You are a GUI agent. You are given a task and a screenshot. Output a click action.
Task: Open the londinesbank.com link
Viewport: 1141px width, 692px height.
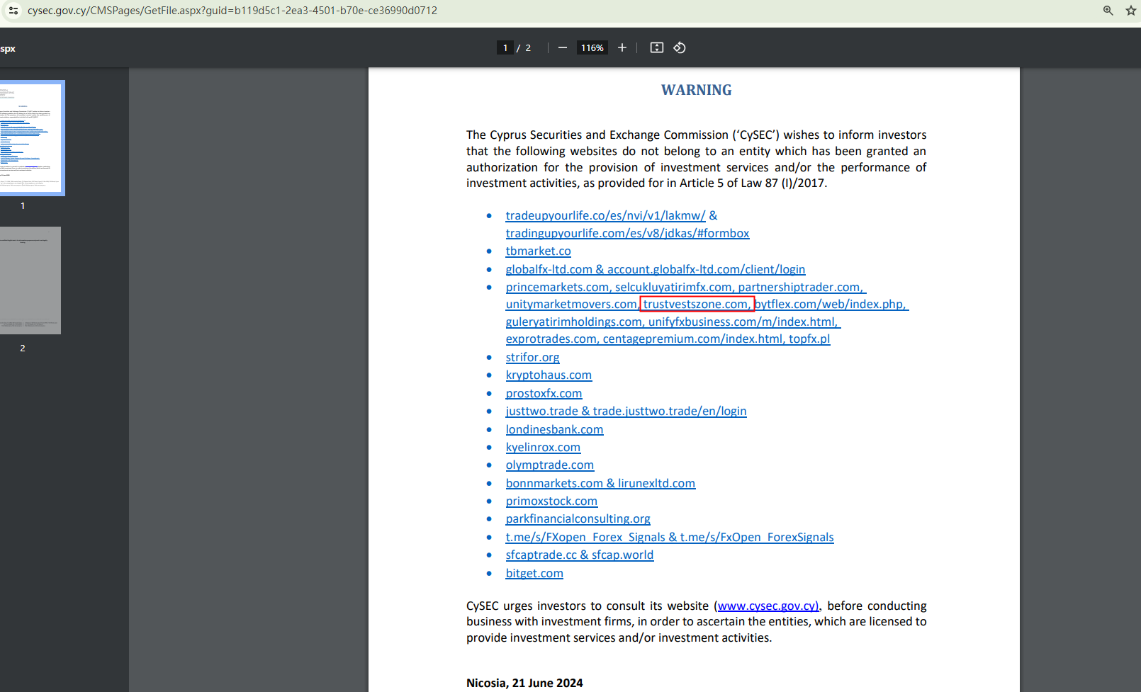coord(554,429)
